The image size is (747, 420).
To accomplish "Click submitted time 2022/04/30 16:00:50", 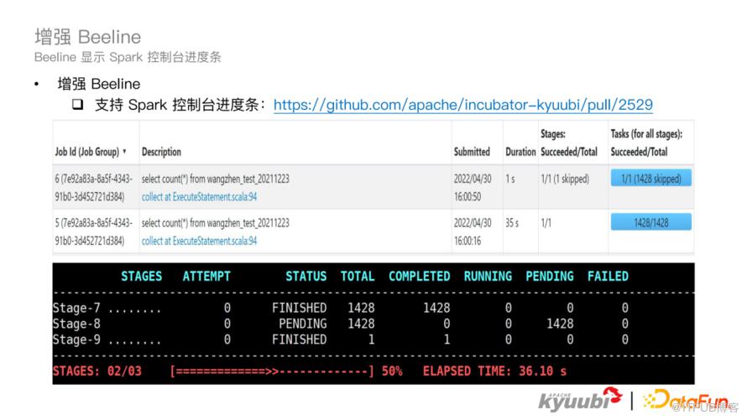I will pos(473,188).
